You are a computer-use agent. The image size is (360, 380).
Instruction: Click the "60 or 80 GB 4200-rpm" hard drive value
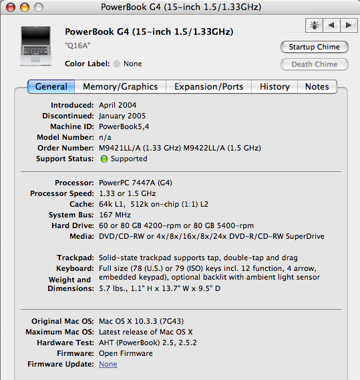176,225
